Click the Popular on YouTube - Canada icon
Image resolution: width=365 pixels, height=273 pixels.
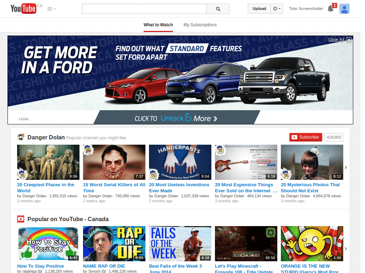point(21,219)
